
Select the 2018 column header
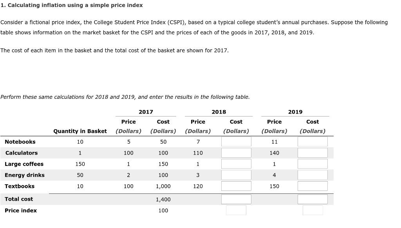coord(218,112)
